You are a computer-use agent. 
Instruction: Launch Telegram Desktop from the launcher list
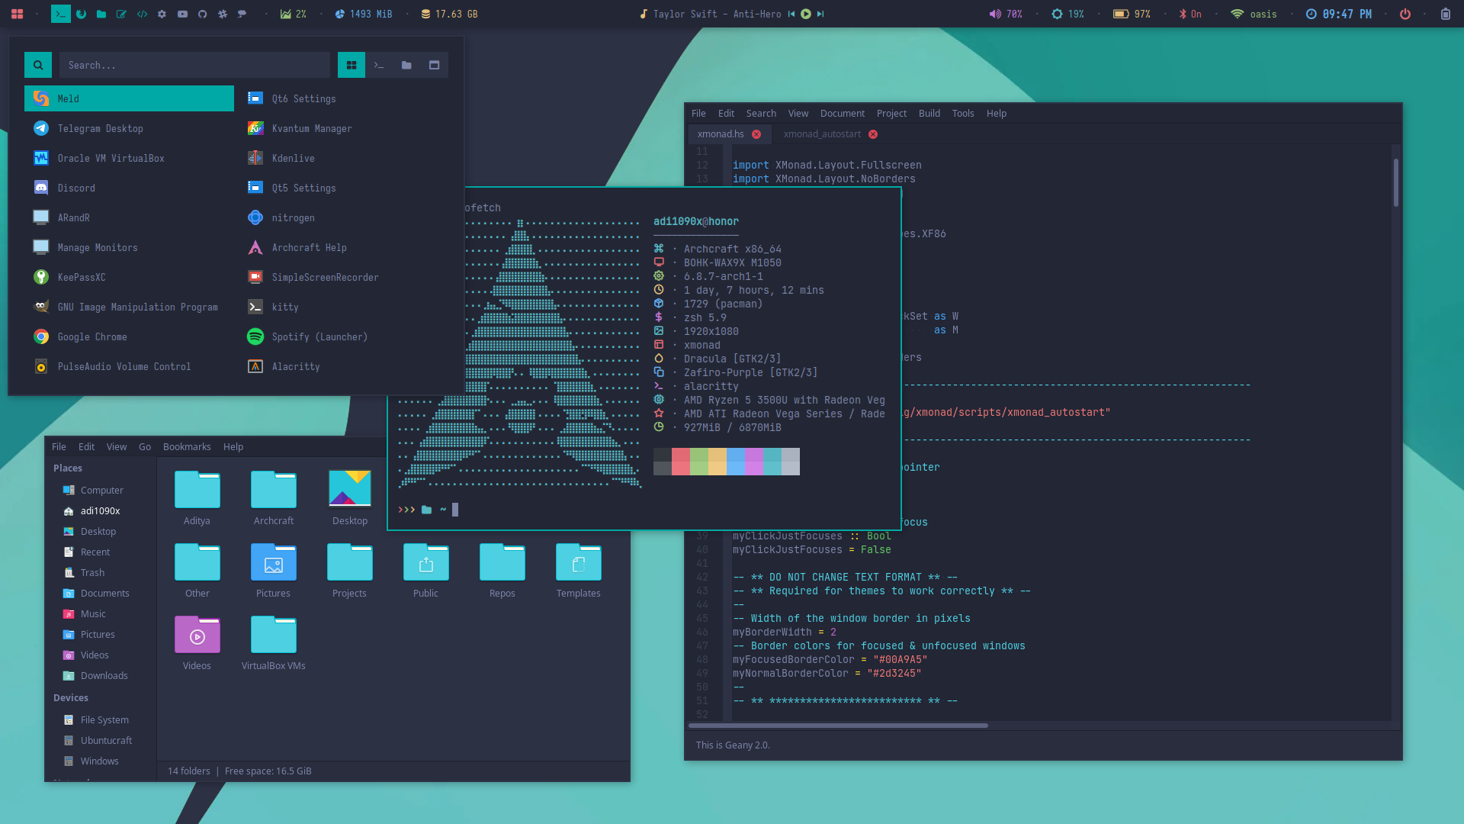click(100, 128)
